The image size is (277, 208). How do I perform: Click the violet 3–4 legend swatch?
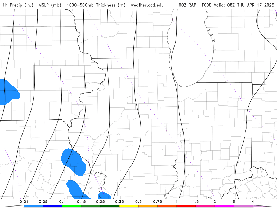243,206
